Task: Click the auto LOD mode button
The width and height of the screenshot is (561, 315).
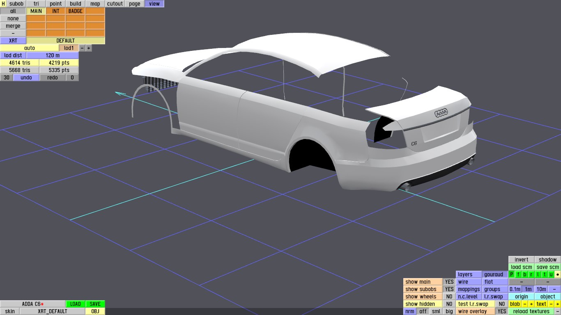Action: 30,48
